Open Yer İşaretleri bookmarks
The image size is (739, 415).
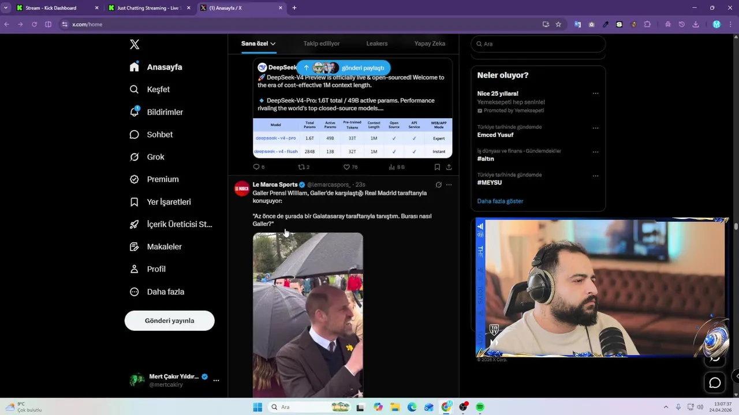pyautogui.click(x=160, y=202)
